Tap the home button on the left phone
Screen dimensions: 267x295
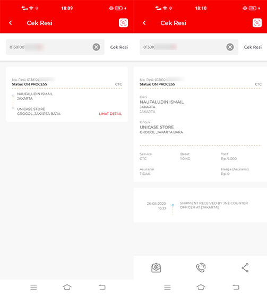click(x=67, y=287)
